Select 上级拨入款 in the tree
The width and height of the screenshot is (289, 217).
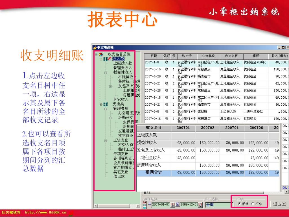[x=122, y=63]
